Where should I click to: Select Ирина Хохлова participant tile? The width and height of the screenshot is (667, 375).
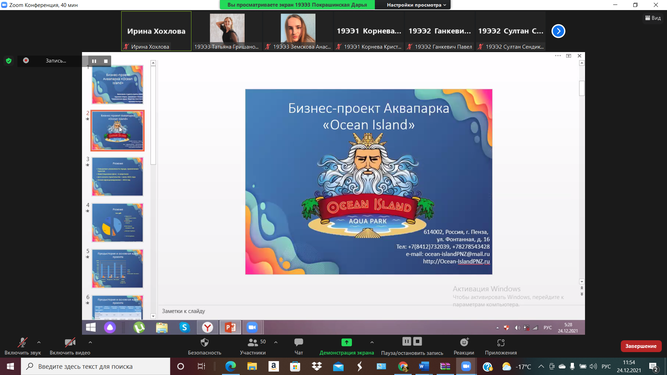(156, 31)
